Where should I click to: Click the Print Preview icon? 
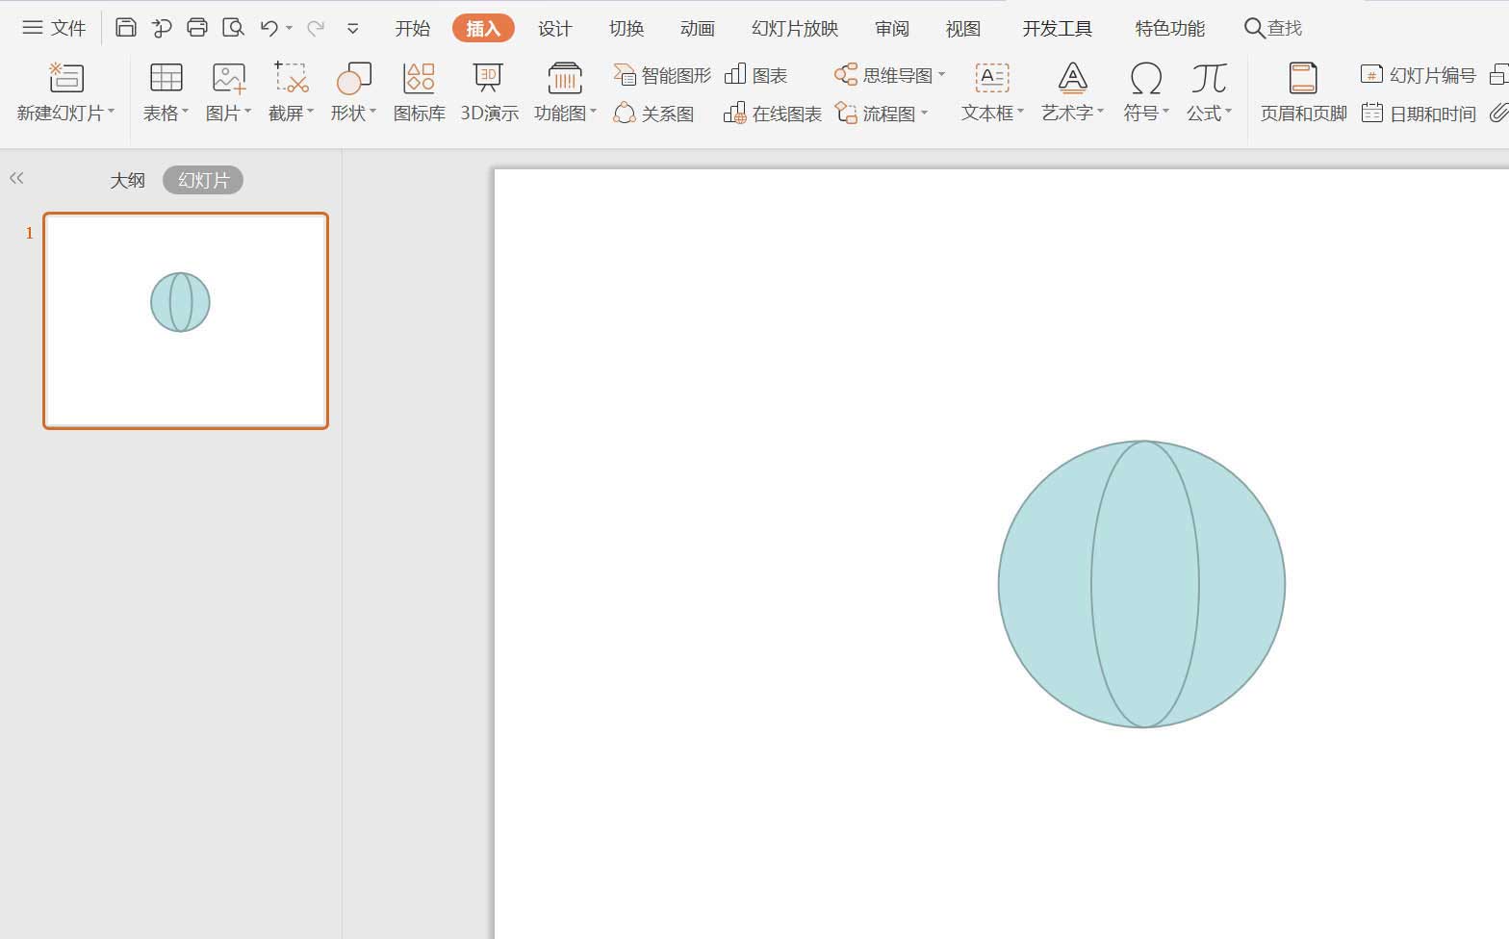pos(233,28)
